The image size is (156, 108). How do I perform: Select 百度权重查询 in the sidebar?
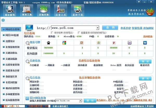(x=11, y=65)
